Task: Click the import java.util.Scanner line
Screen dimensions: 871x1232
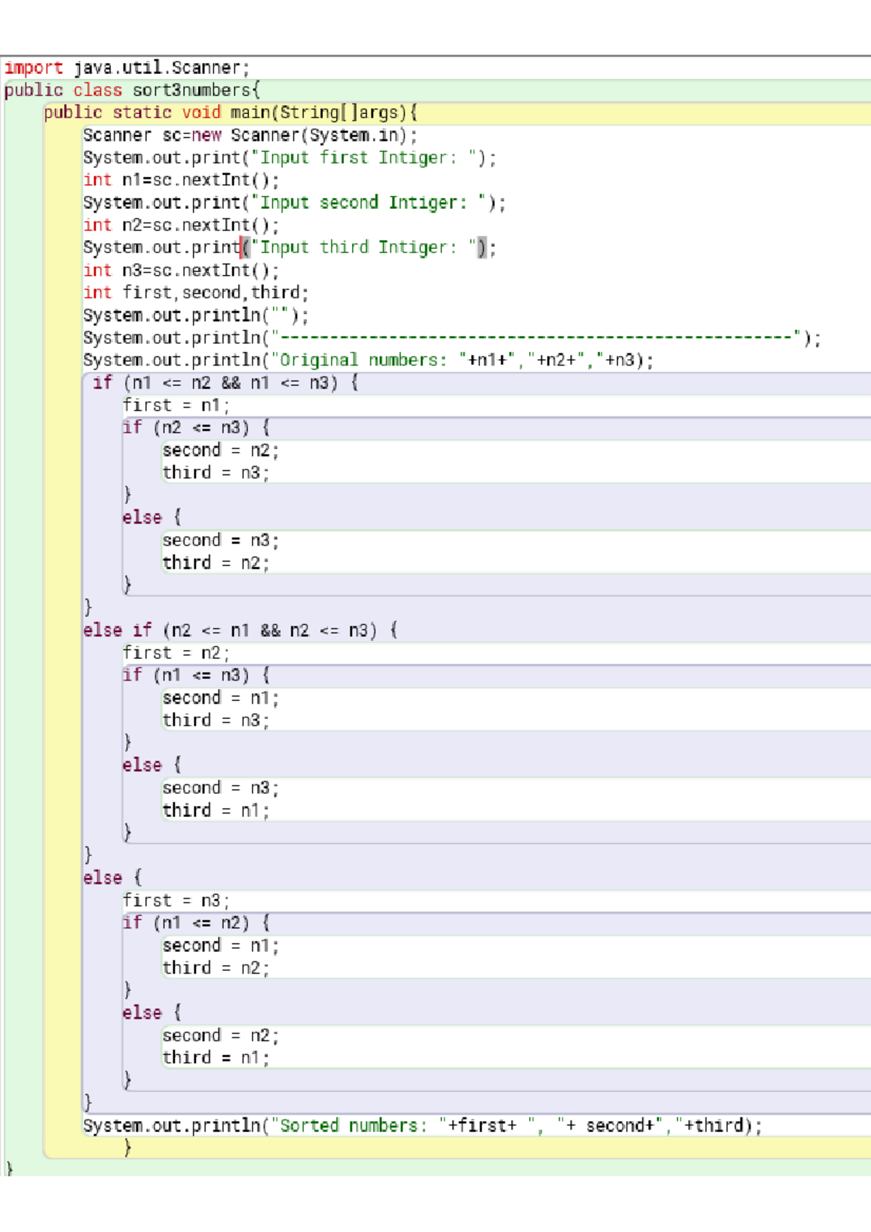Action: (127, 68)
